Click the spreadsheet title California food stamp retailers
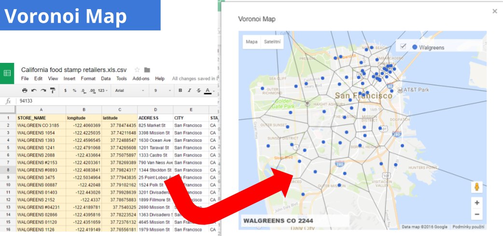Image resolution: width=503 pixels, height=236 pixels. point(74,70)
